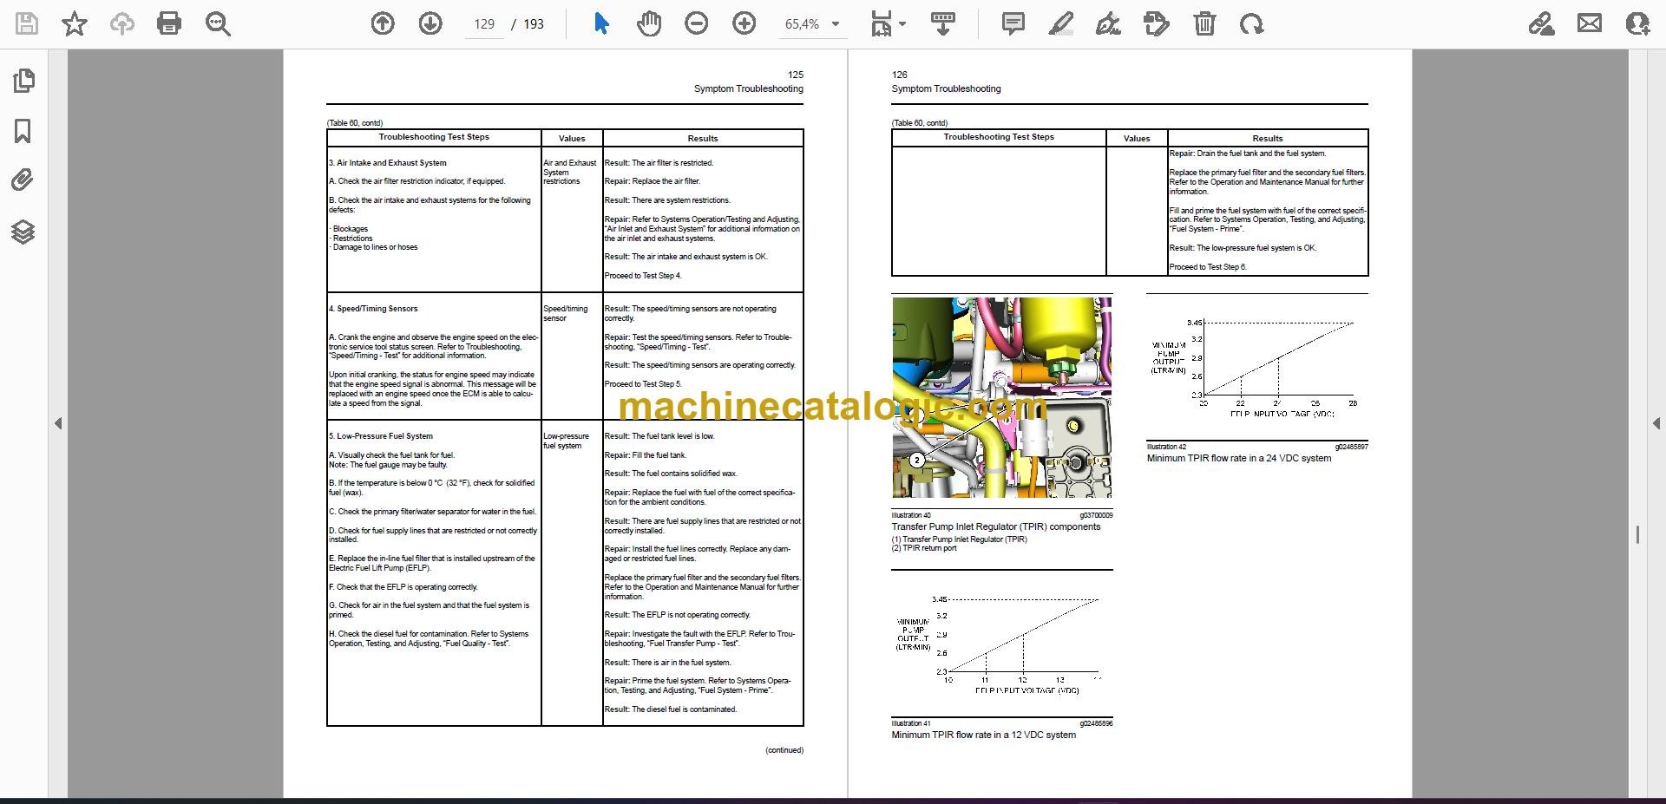Click 'Result: The fuel tank level is low.'
The height and width of the screenshot is (804, 1666).
pyautogui.click(x=659, y=436)
